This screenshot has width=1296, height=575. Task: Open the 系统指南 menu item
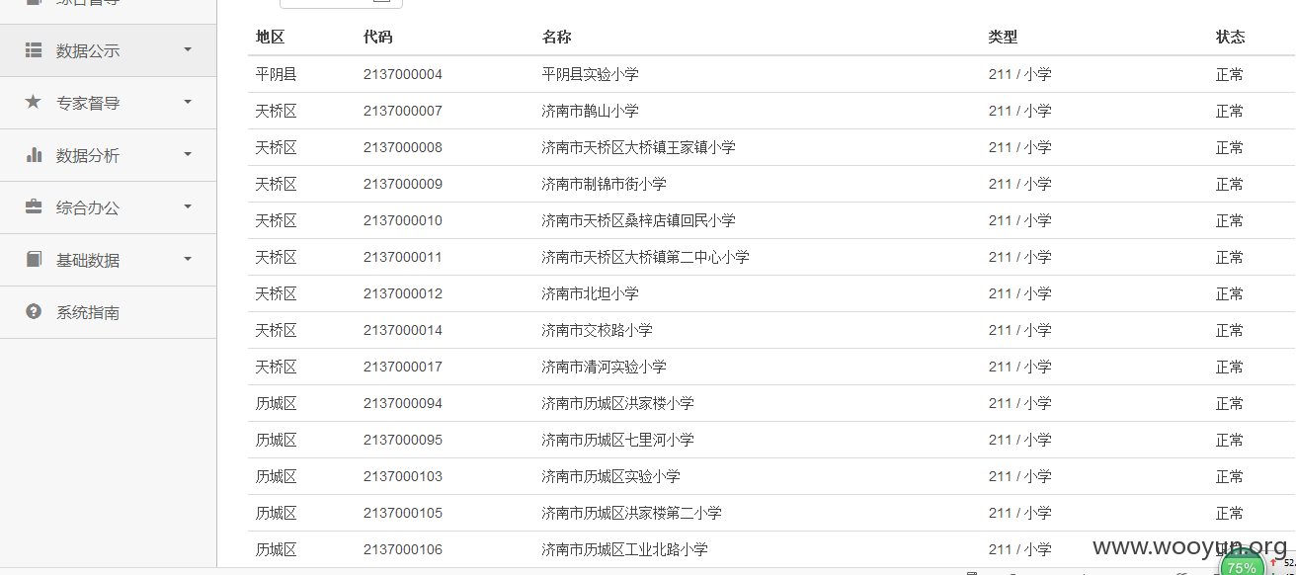tap(108, 312)
